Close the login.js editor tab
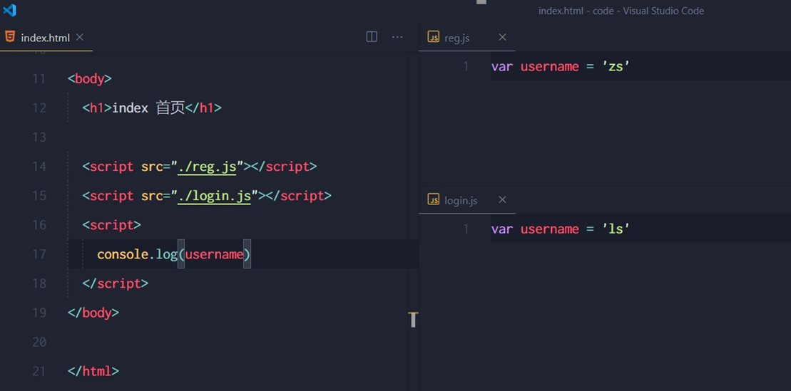Viewport: 791px width, 391px height. point(502,200)
